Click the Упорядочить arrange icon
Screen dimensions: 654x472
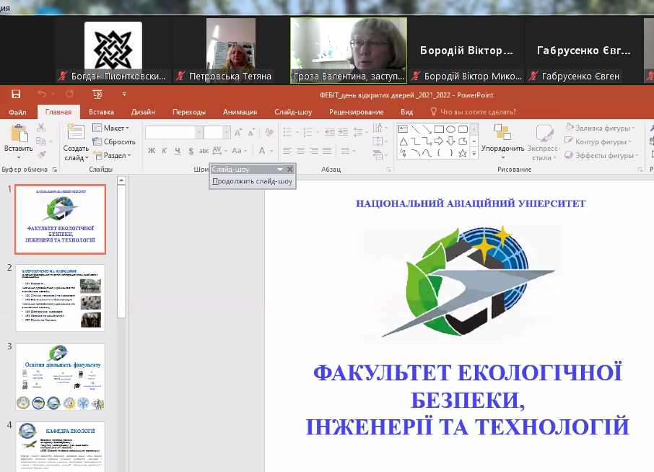coord(502,134)
